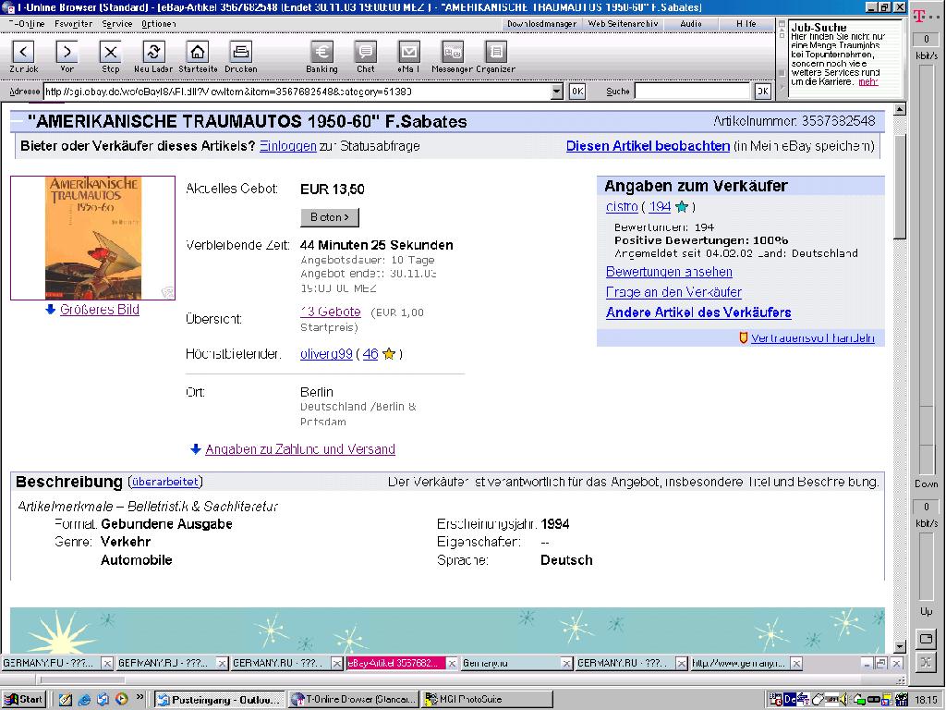This screenshot has height=710, width=946.
Task: Open the Größeres Bild link
Action: (x=100, y=310)
